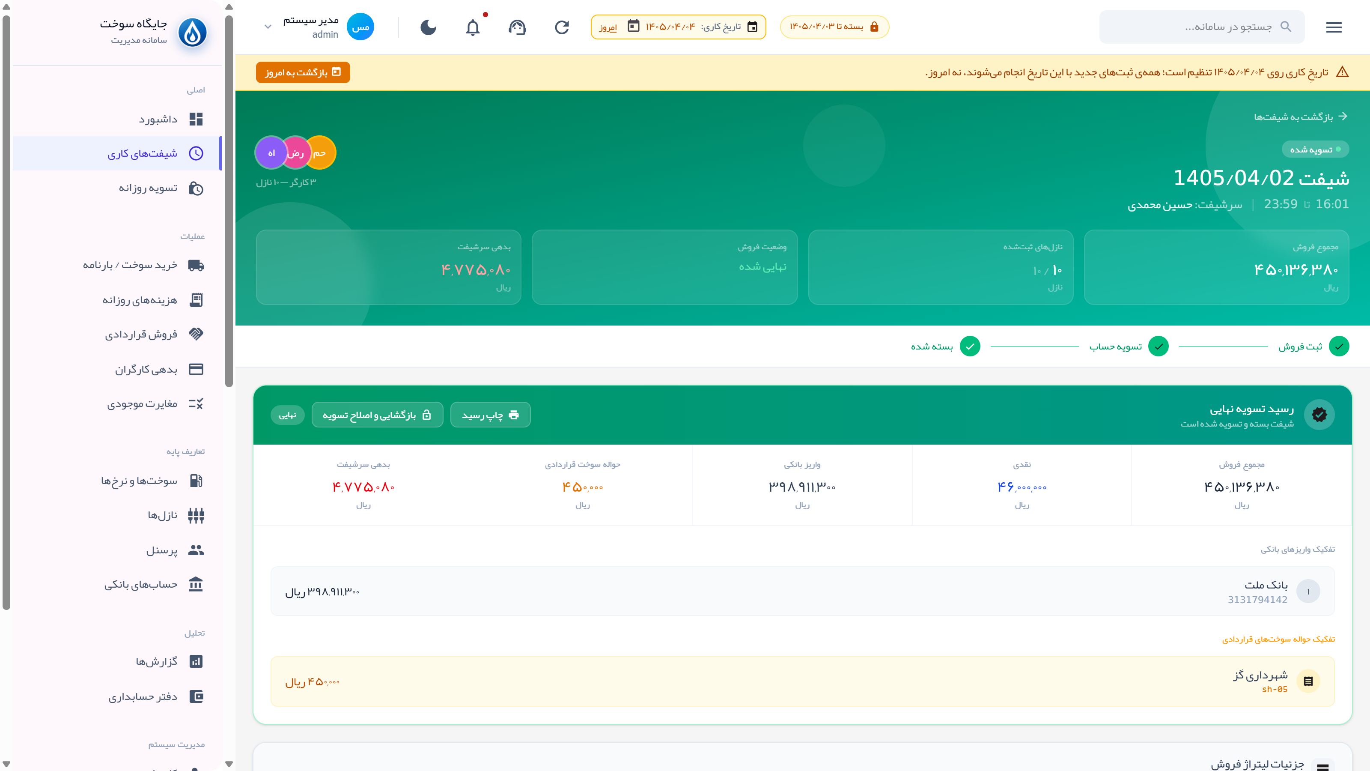1370x771 pixels.
Task: Click the مغایرت موجودی icon
Action: [196, 404]
